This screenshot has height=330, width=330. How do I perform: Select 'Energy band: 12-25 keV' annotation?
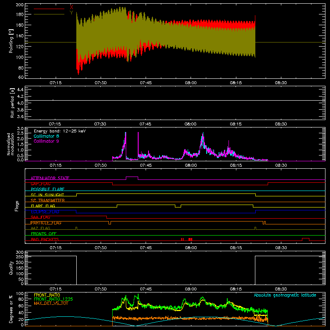(60, 131)
